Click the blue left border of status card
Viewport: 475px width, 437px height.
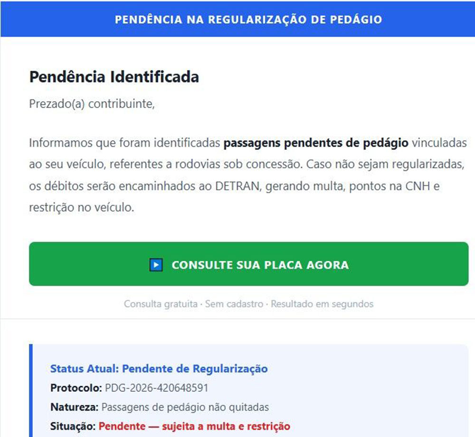pos(31,390)
